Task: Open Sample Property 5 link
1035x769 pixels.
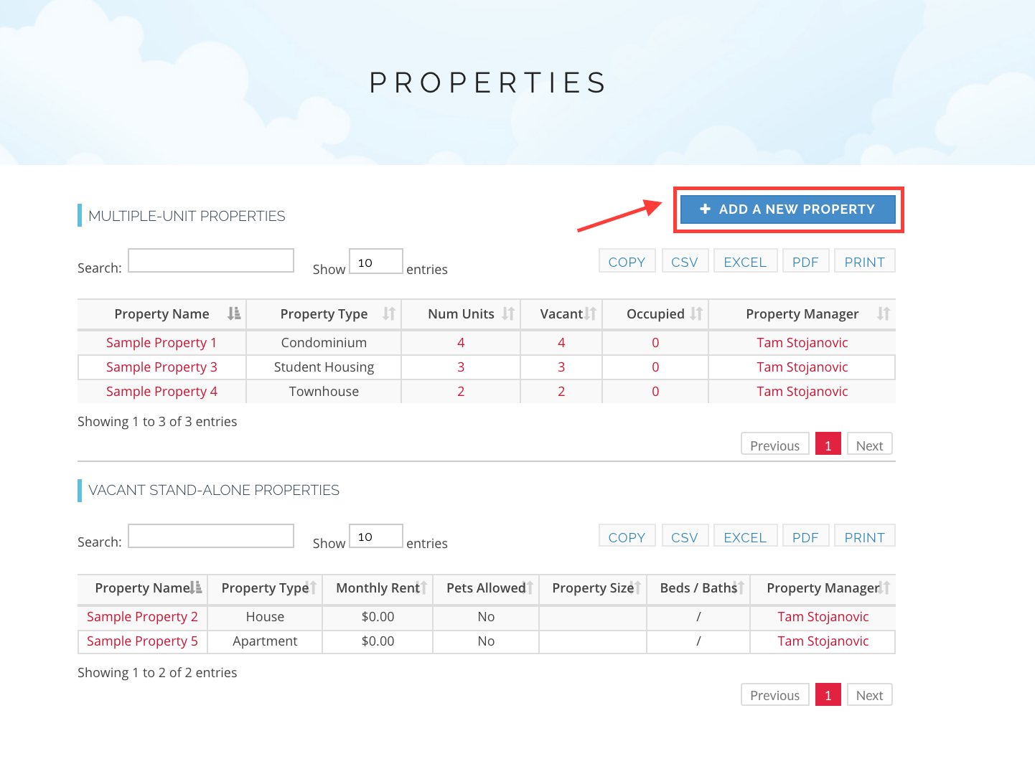Action: pos(142,641)
